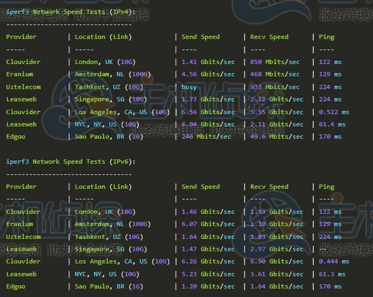Select the "6.90 Gbits/sec" receive speed
Screen dimensions: 373x297
(x=276, y=262)
